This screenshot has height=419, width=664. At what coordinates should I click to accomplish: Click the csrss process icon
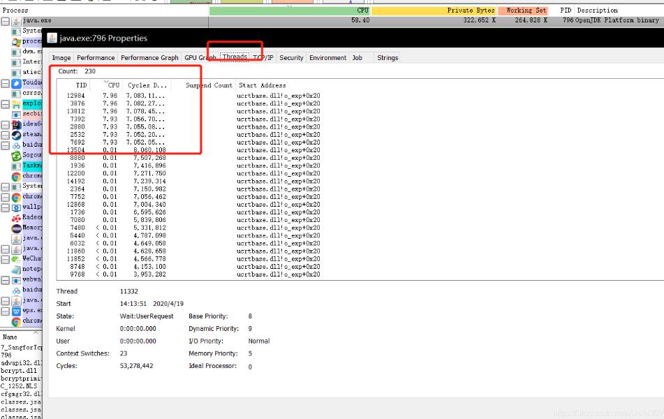point(17,93)
